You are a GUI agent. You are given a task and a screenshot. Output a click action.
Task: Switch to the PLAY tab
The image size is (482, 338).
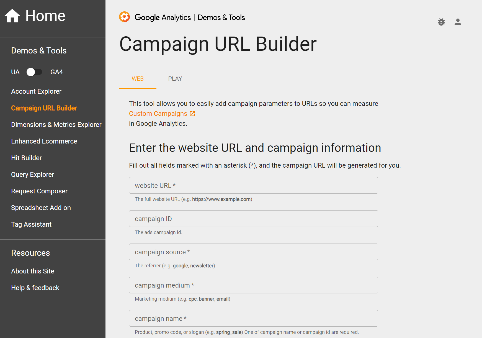tap(175, 79)
